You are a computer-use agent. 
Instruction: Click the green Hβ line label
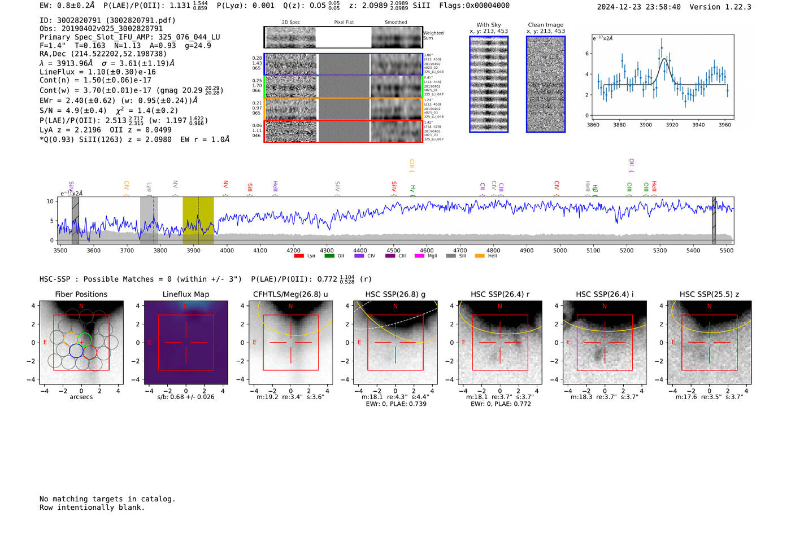(596, 190)
